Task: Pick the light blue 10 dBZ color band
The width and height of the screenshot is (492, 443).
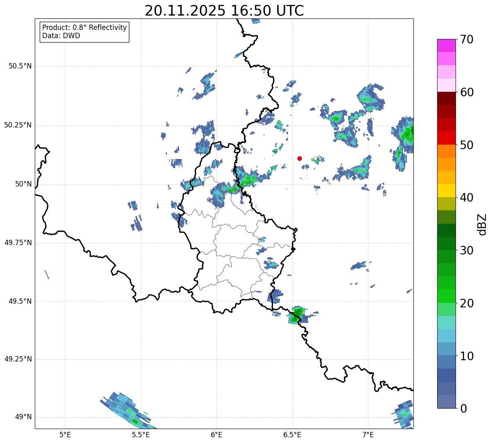Action: click(x=446, y=349)
